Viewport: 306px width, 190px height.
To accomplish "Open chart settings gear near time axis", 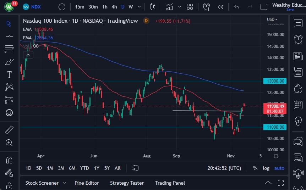I will (x=276, y=156).
